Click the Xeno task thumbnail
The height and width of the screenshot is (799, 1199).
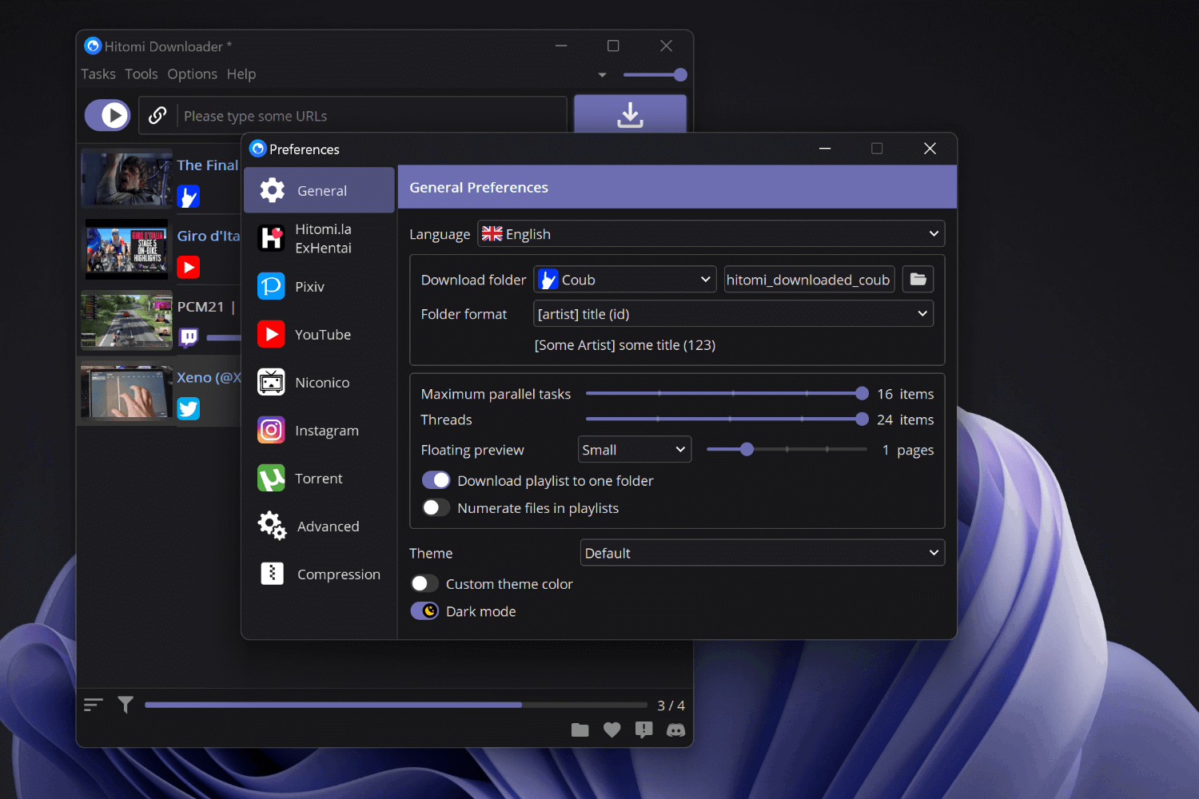point(127,392)
